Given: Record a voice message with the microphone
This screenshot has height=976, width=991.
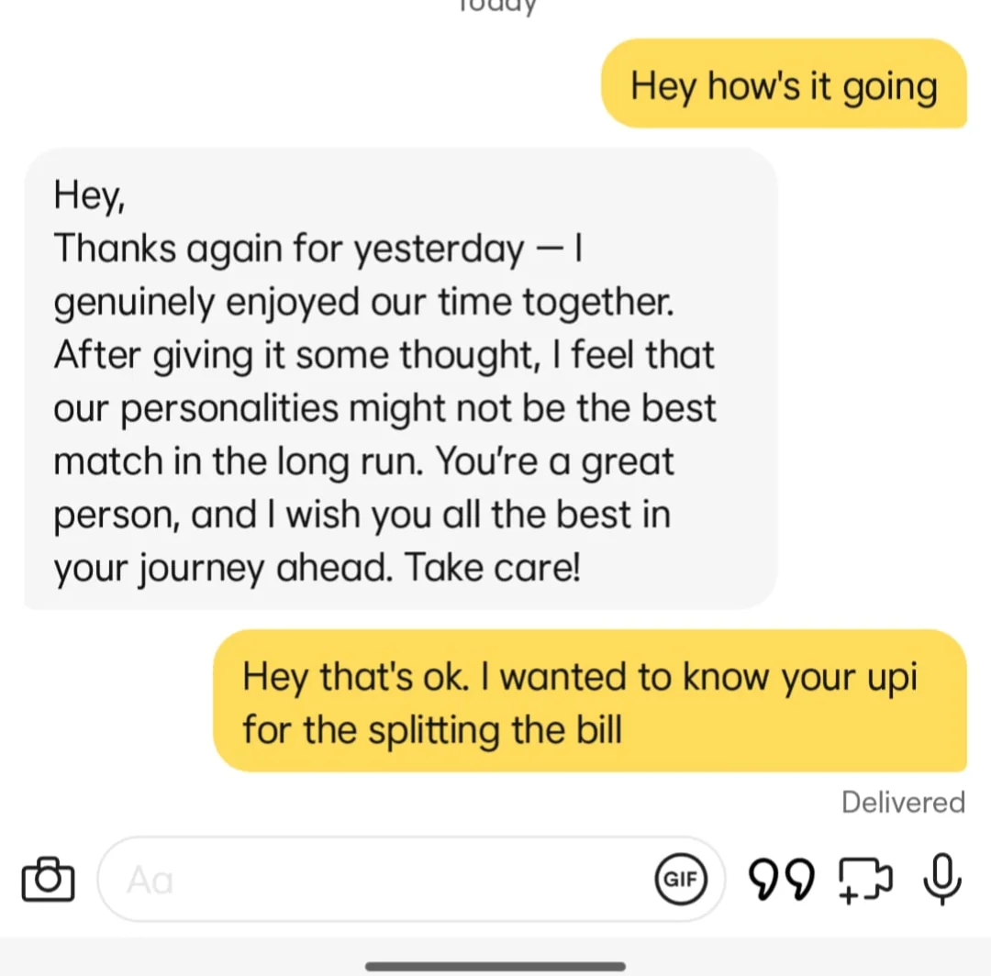Looking at the screenshot, I should tap(942, 879).
